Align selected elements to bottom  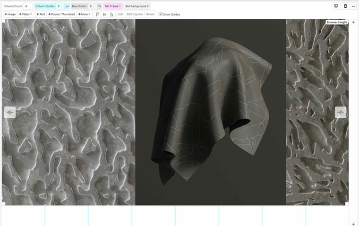click(111, 14)
